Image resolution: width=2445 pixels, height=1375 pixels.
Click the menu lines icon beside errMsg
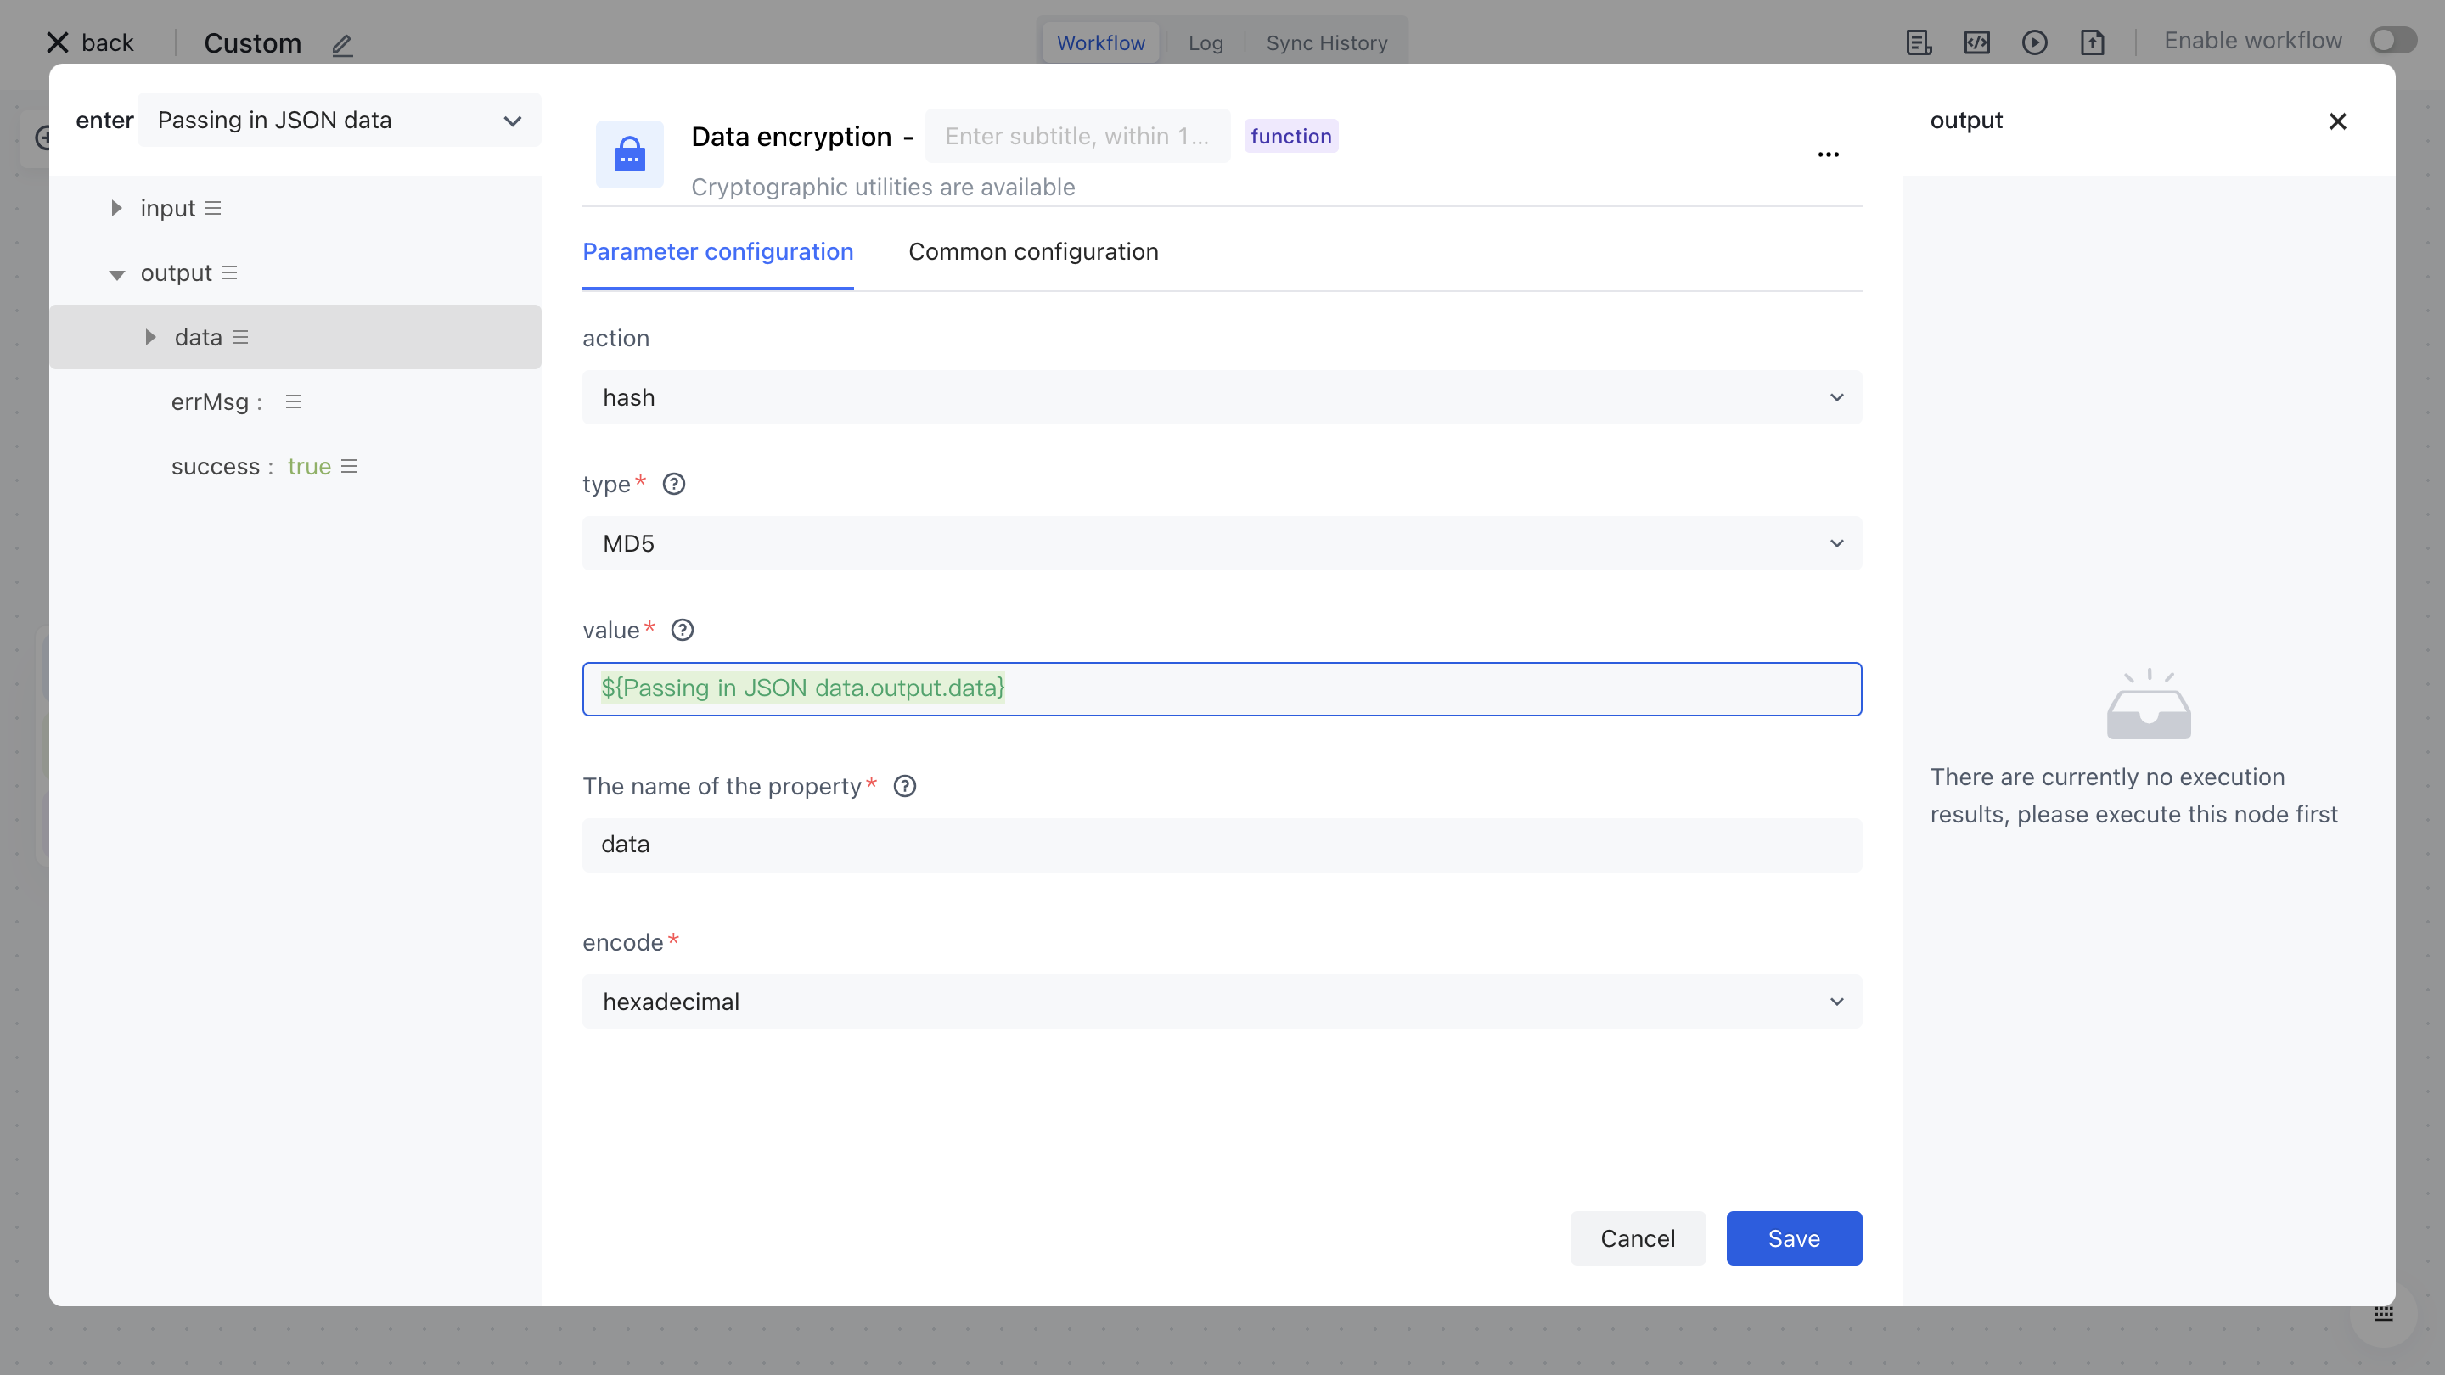pyautogui.click(x=293, y=401)
